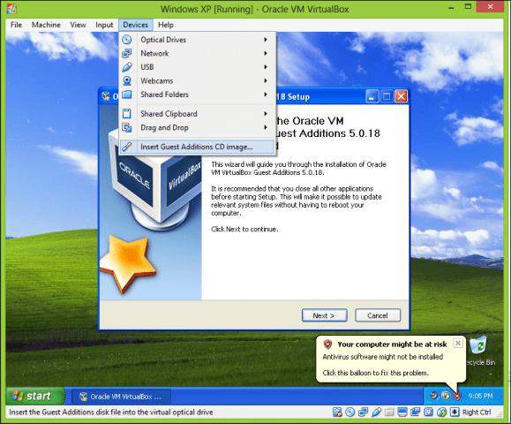Click the USB plug icon beside USB
The height and width of the screenshot is (424, 511).
pos(127,67)
